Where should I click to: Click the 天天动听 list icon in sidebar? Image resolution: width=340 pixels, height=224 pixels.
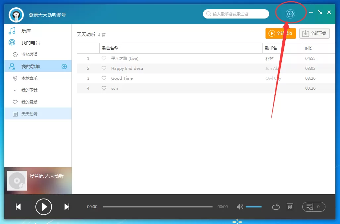pyautogui.click(x=15, y=114)
